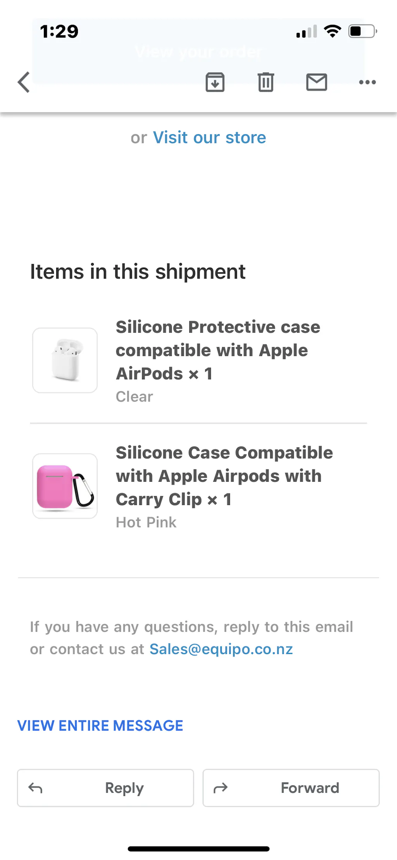Delete the email with trash icon
The width and height of the screenshot is (397, 860).
[266, 82]
